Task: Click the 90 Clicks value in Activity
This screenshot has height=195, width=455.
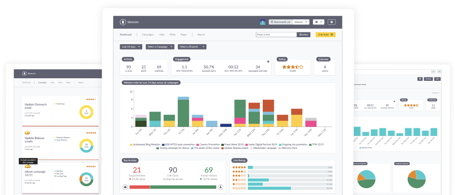Action: (129, 67)
